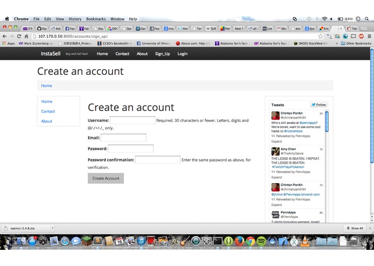374x266 pixels.
Task: Launch Spotify from the Dock
Action: 262,241
